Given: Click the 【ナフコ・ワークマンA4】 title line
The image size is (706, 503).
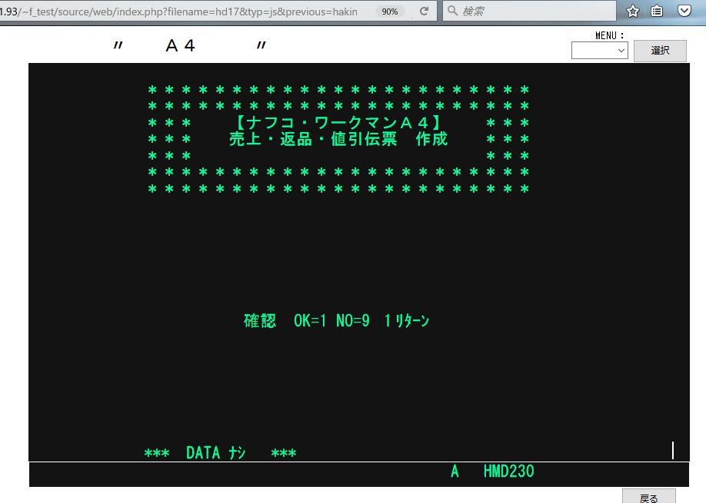Looking at the screenshot, I should coord(338,123).
